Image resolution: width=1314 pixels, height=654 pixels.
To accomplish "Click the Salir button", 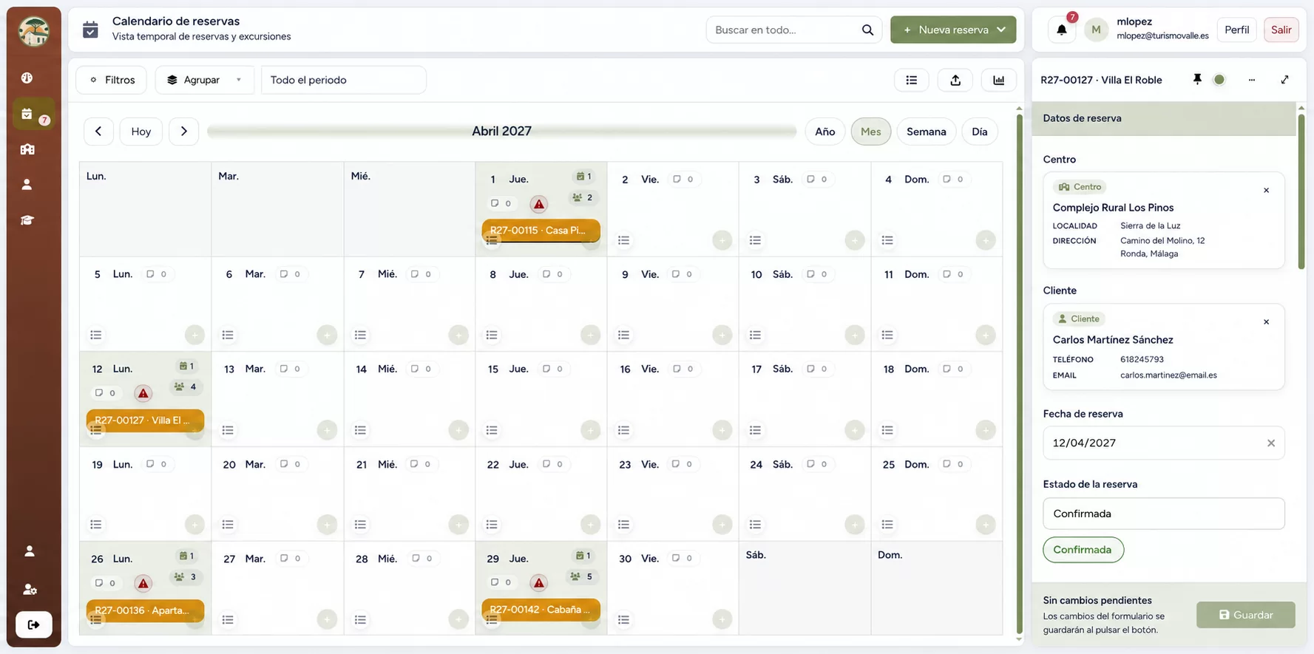I will tap(1281, 30).
